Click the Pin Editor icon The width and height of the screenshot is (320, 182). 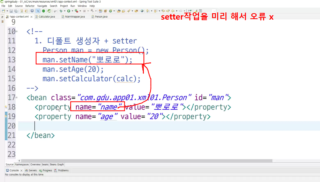(x=190, y=11)
